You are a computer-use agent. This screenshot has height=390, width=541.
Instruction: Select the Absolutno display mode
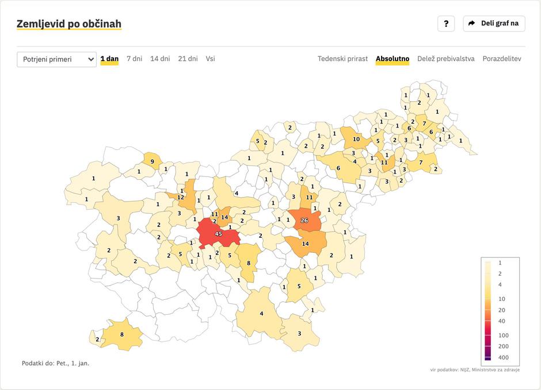[393, 59]
